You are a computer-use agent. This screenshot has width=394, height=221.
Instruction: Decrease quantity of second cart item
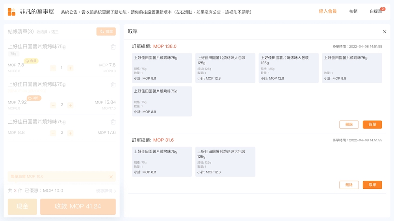point(53,105)
